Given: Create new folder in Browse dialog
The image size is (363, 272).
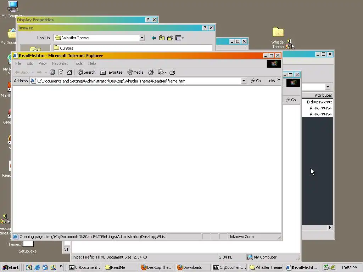Looking at the screenshot, I should pos(170,38).
